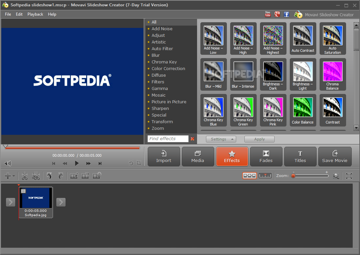Click the rotate icon under the preview
Screen dimensions: 360x255
point(131,163)
